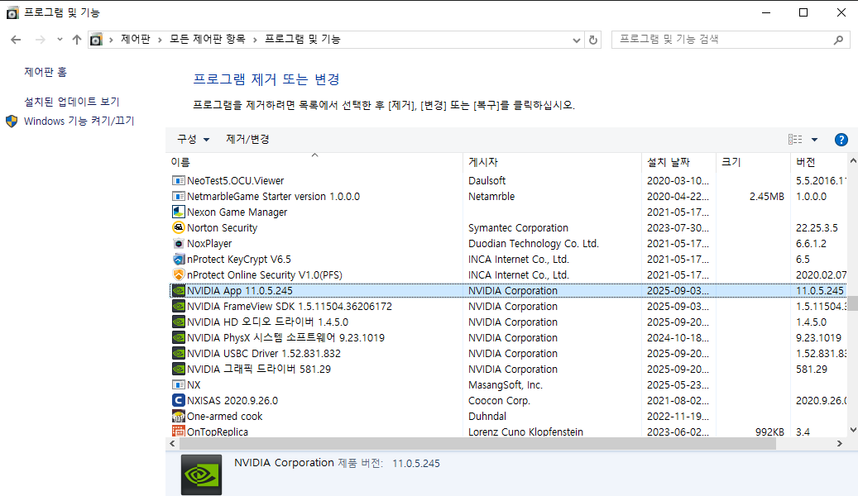
Task: Select Coocon Corp. publisher cell
Action: click(x=498, y=400)
